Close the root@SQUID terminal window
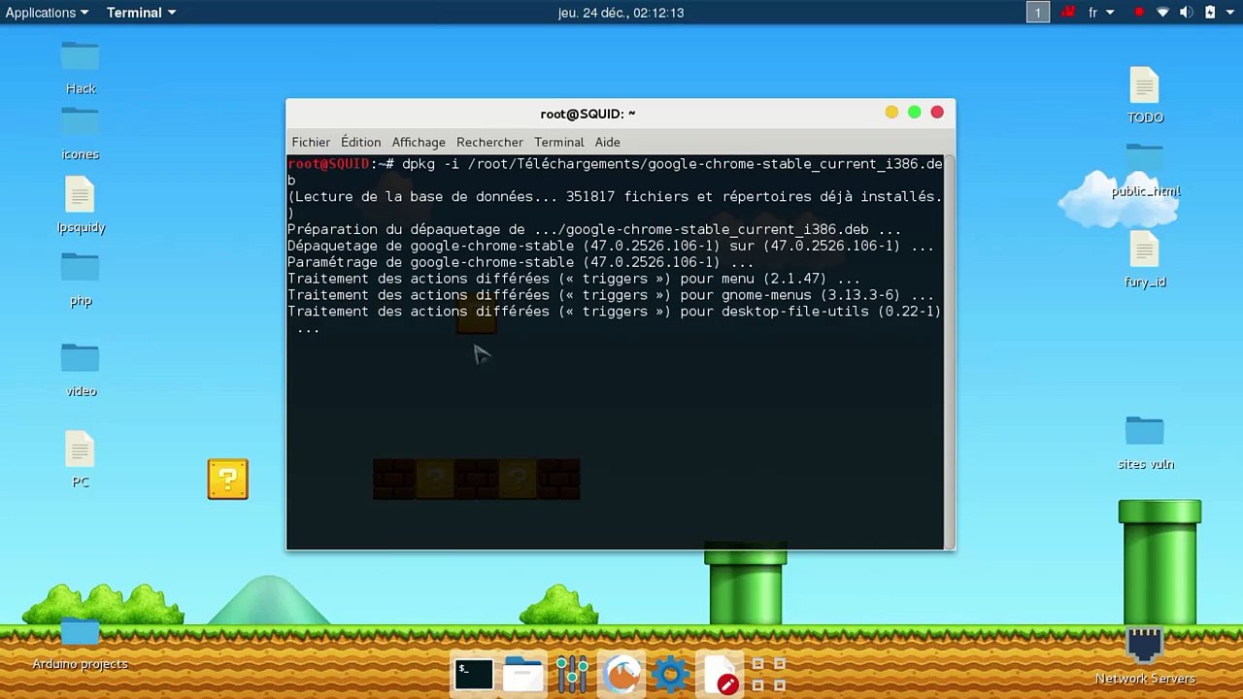The image size is (1243, 699). pos(937,113)
